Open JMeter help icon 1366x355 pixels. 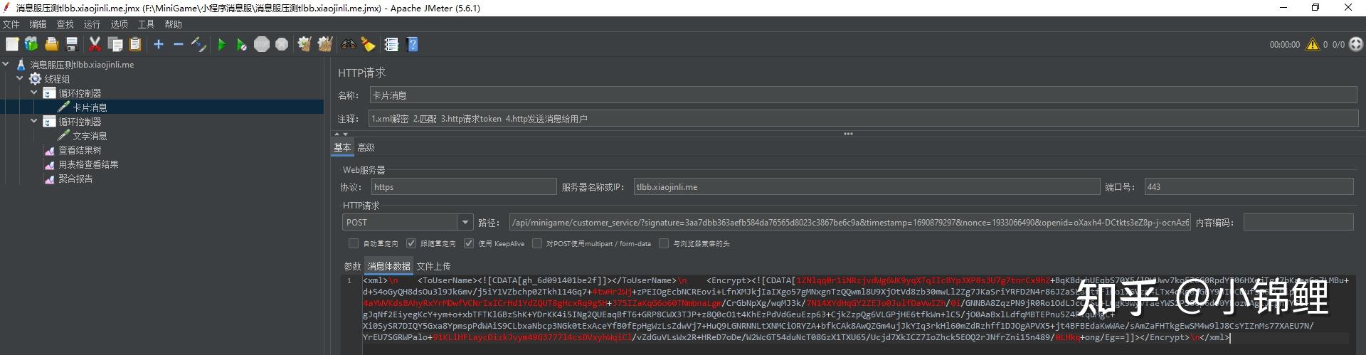412,44
